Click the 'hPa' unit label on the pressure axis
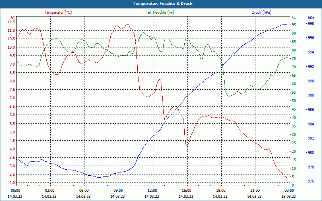Screen dimensions: 322x201 pos(311,18)
